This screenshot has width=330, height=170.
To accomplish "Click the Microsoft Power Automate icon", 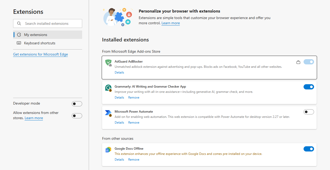I will [x=108, y=113].
